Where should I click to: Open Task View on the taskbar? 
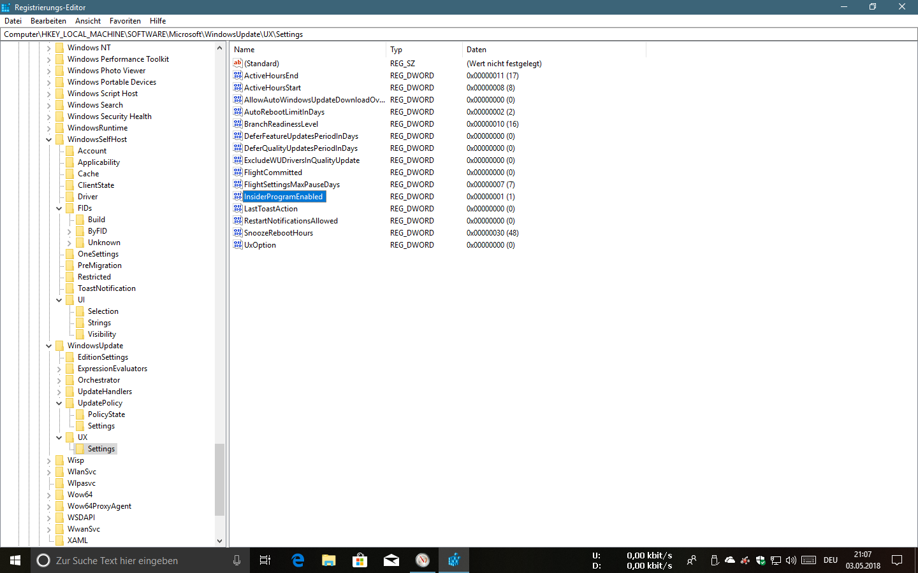pos(265,560)
